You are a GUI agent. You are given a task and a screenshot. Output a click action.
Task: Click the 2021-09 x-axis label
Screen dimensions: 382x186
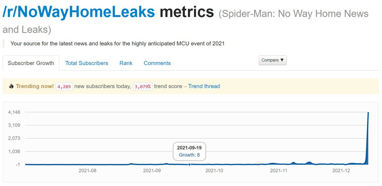click(152, 170)
